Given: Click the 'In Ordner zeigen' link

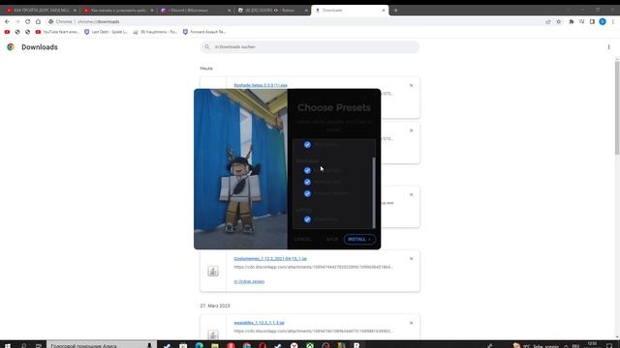Looking at the screenshot, I should (x=249, y=281).
